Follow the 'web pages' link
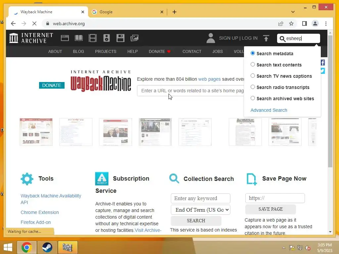 (x=210, y=79)
